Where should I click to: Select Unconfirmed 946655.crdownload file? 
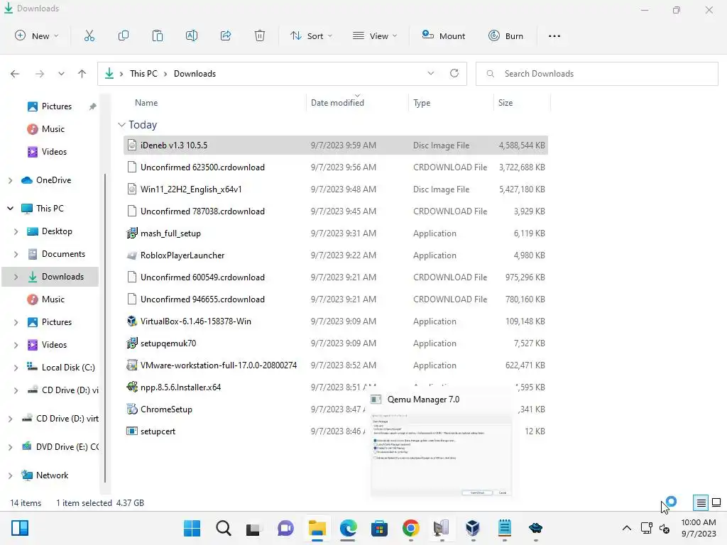click(336, 299)
